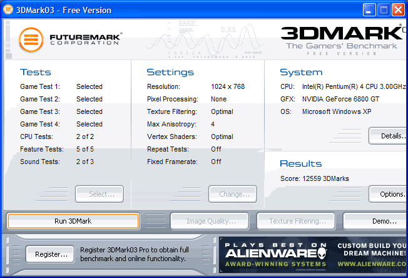Viewport: 408px width, 278px height.
Task: Click the Futuremark Corporation wordmark
Action: pos(85,39)
